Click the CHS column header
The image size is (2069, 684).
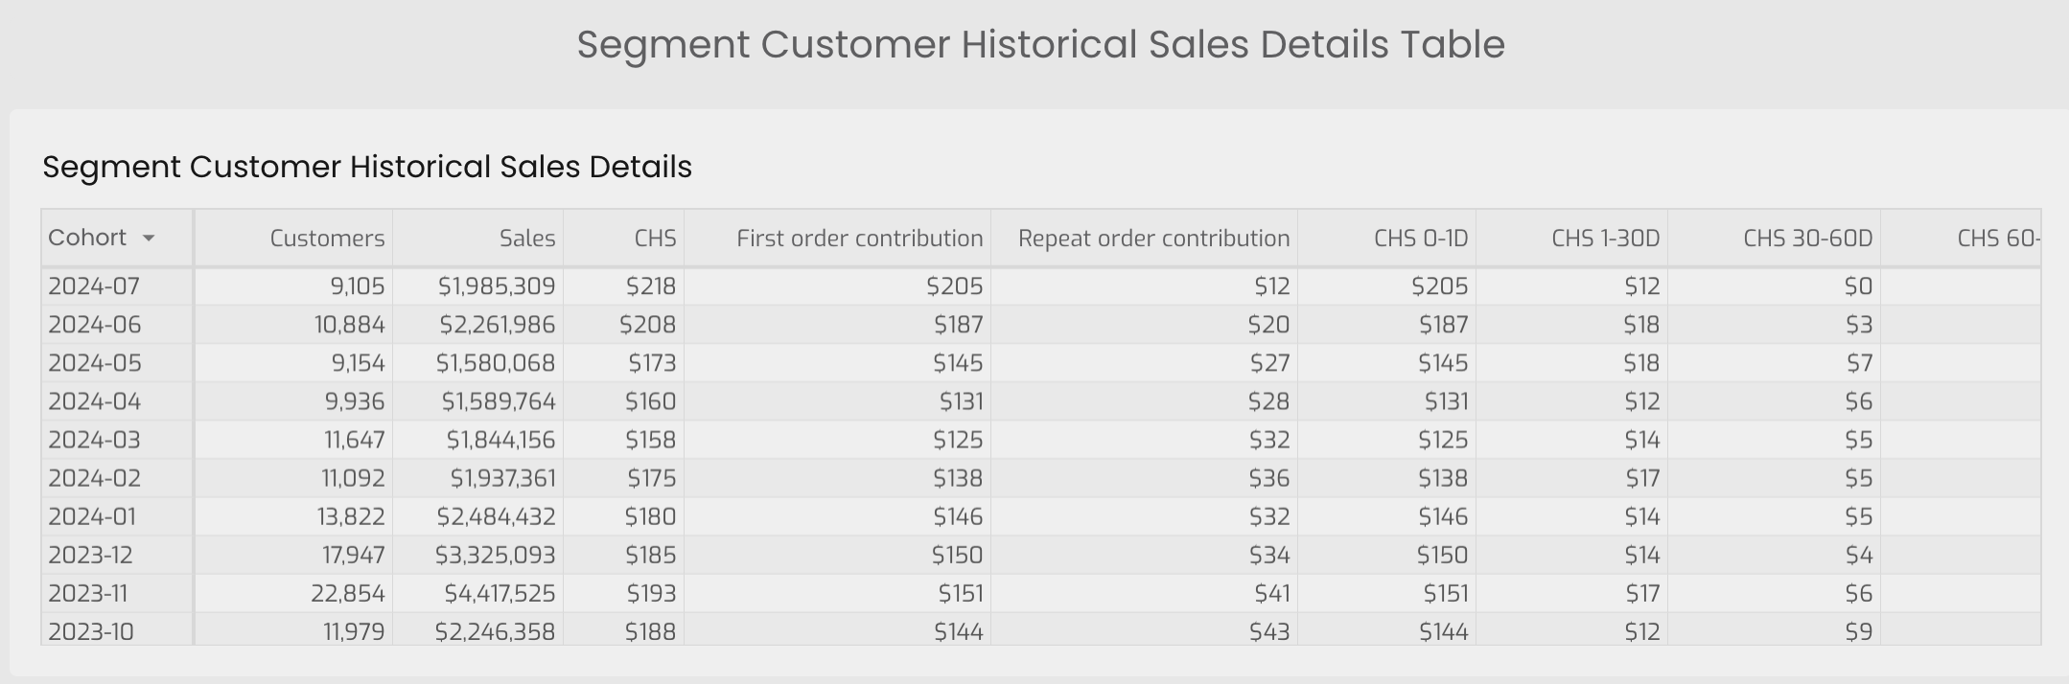(655, 239)
